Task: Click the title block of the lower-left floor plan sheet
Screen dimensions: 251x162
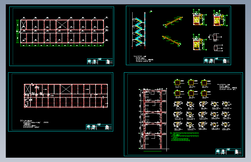Action: [x=99, y=127]
